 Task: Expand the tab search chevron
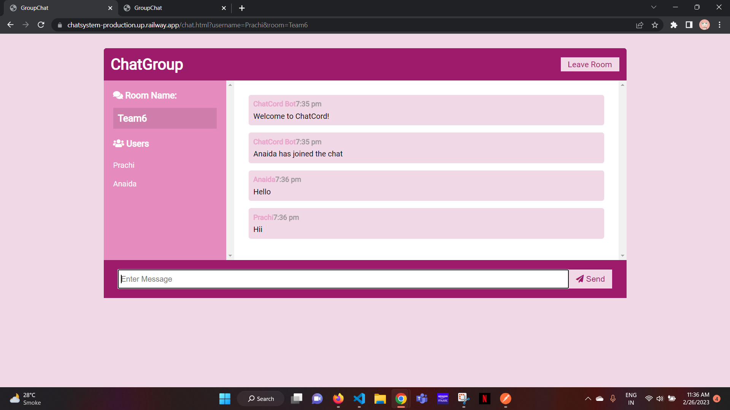coord(654,7)
